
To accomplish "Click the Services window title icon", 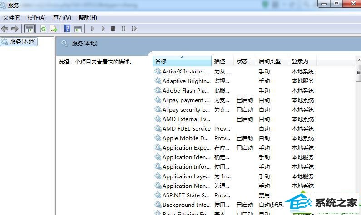I will (3, 5).
